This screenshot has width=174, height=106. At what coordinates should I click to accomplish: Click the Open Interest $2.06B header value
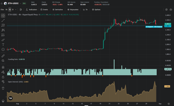pyautogui.click(x=83, y=5)
